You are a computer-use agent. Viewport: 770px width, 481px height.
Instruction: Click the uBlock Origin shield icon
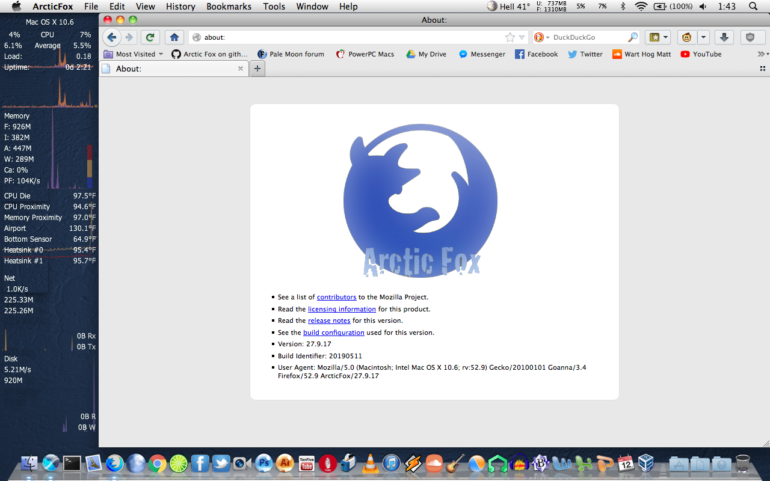[x=750, y=37]
